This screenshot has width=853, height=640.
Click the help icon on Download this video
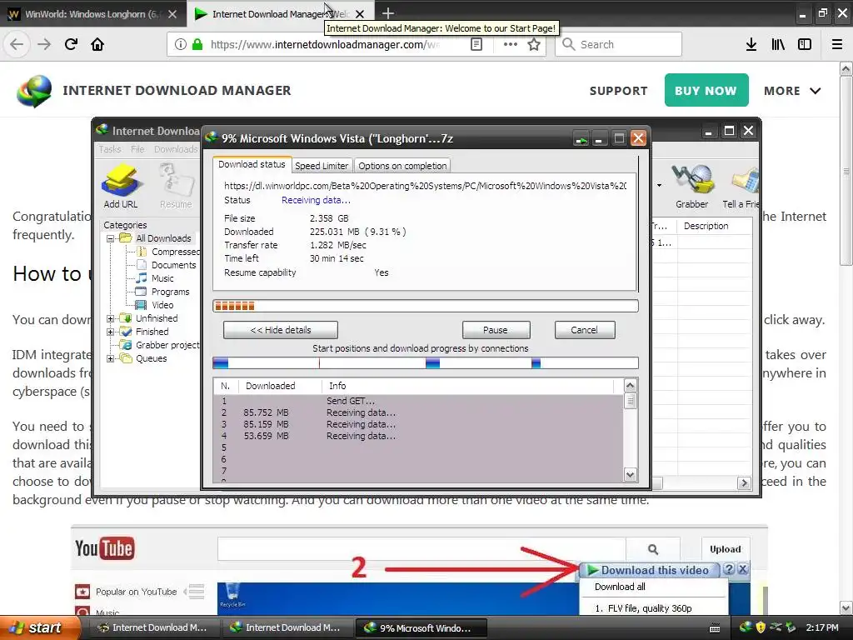[x=729, y=569]
